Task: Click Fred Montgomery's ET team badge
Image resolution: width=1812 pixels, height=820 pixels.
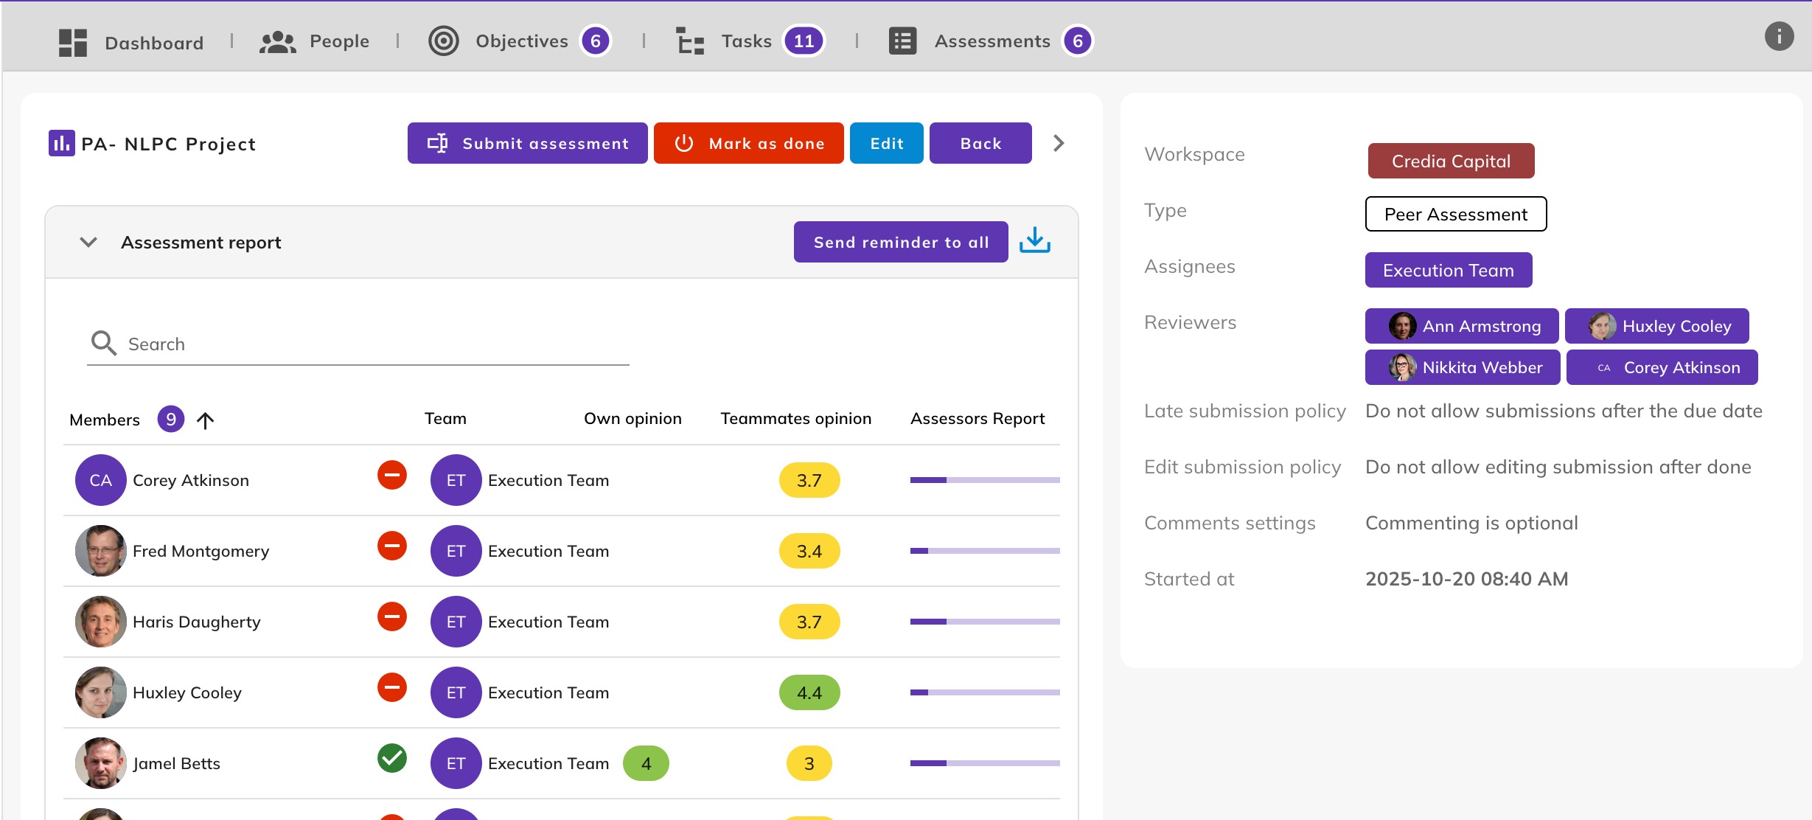Action: (x=456, y=551)
